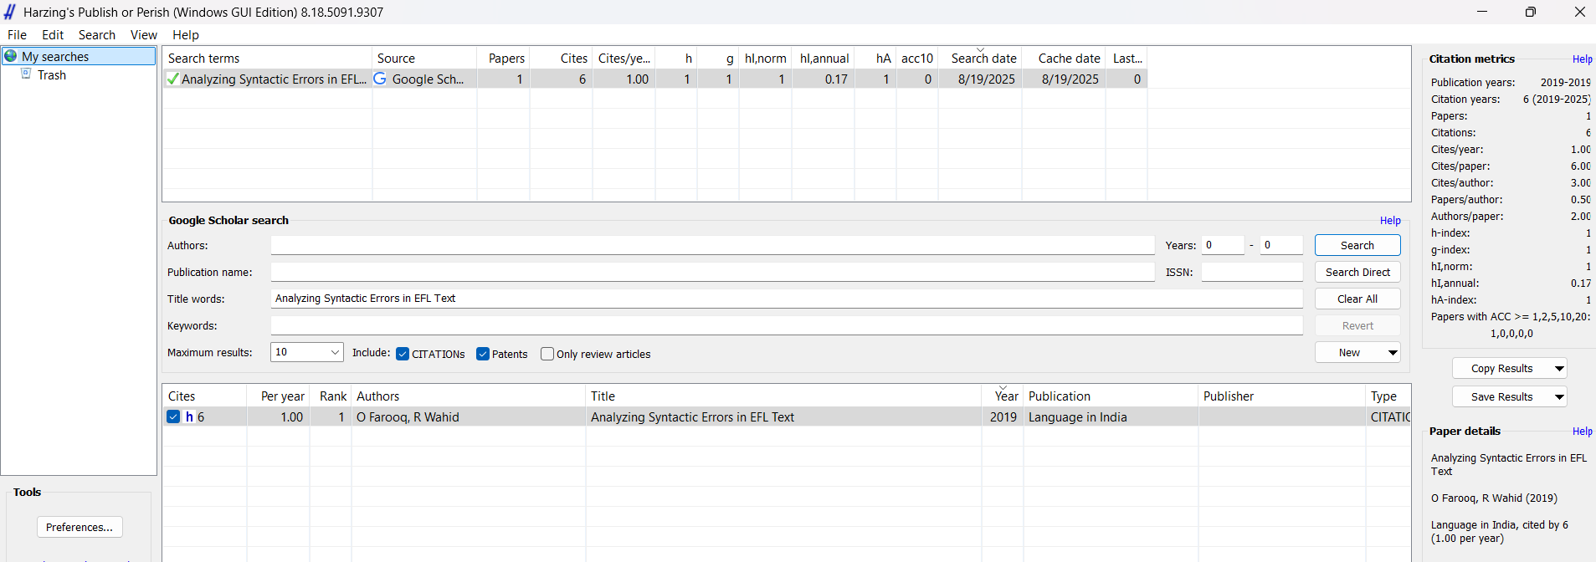The width and height of the screenshot is (1596, 562).
Task: Sort results by Type column
Action: tap(1388, 396)
